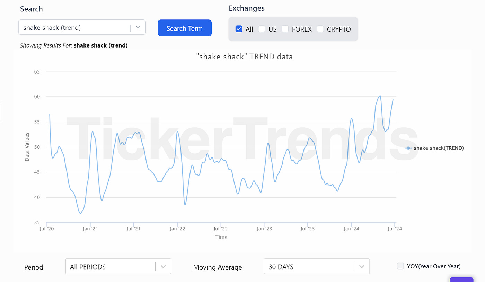Viewport: 485px width, 282px height.
Task: Click the Showing Results For text line
Action: pos(74,45)
